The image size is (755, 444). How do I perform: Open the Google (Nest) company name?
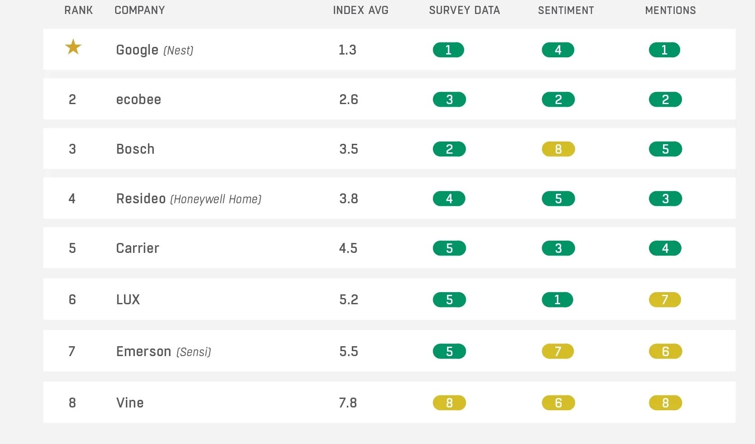(154, 50)
